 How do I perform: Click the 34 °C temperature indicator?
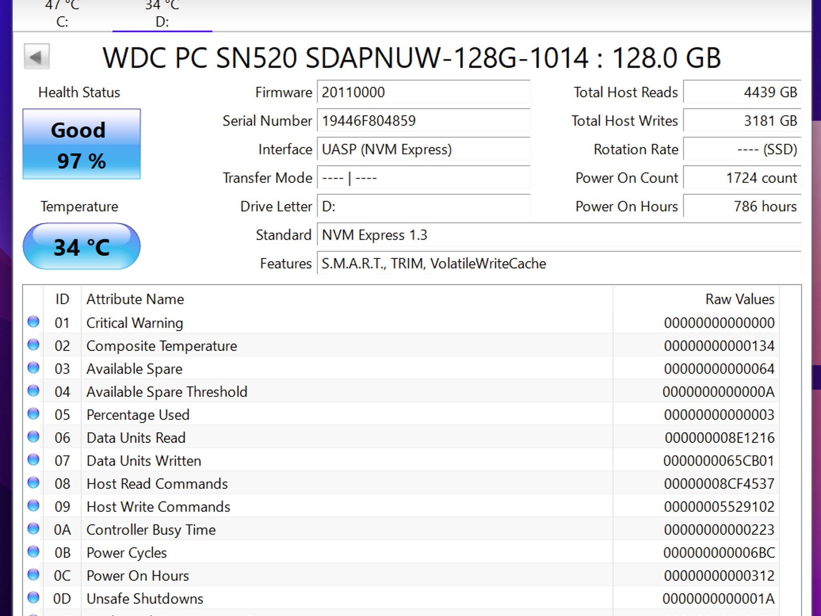(x=81, y=246)
